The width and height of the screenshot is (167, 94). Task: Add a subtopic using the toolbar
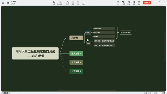coord(60,3)
